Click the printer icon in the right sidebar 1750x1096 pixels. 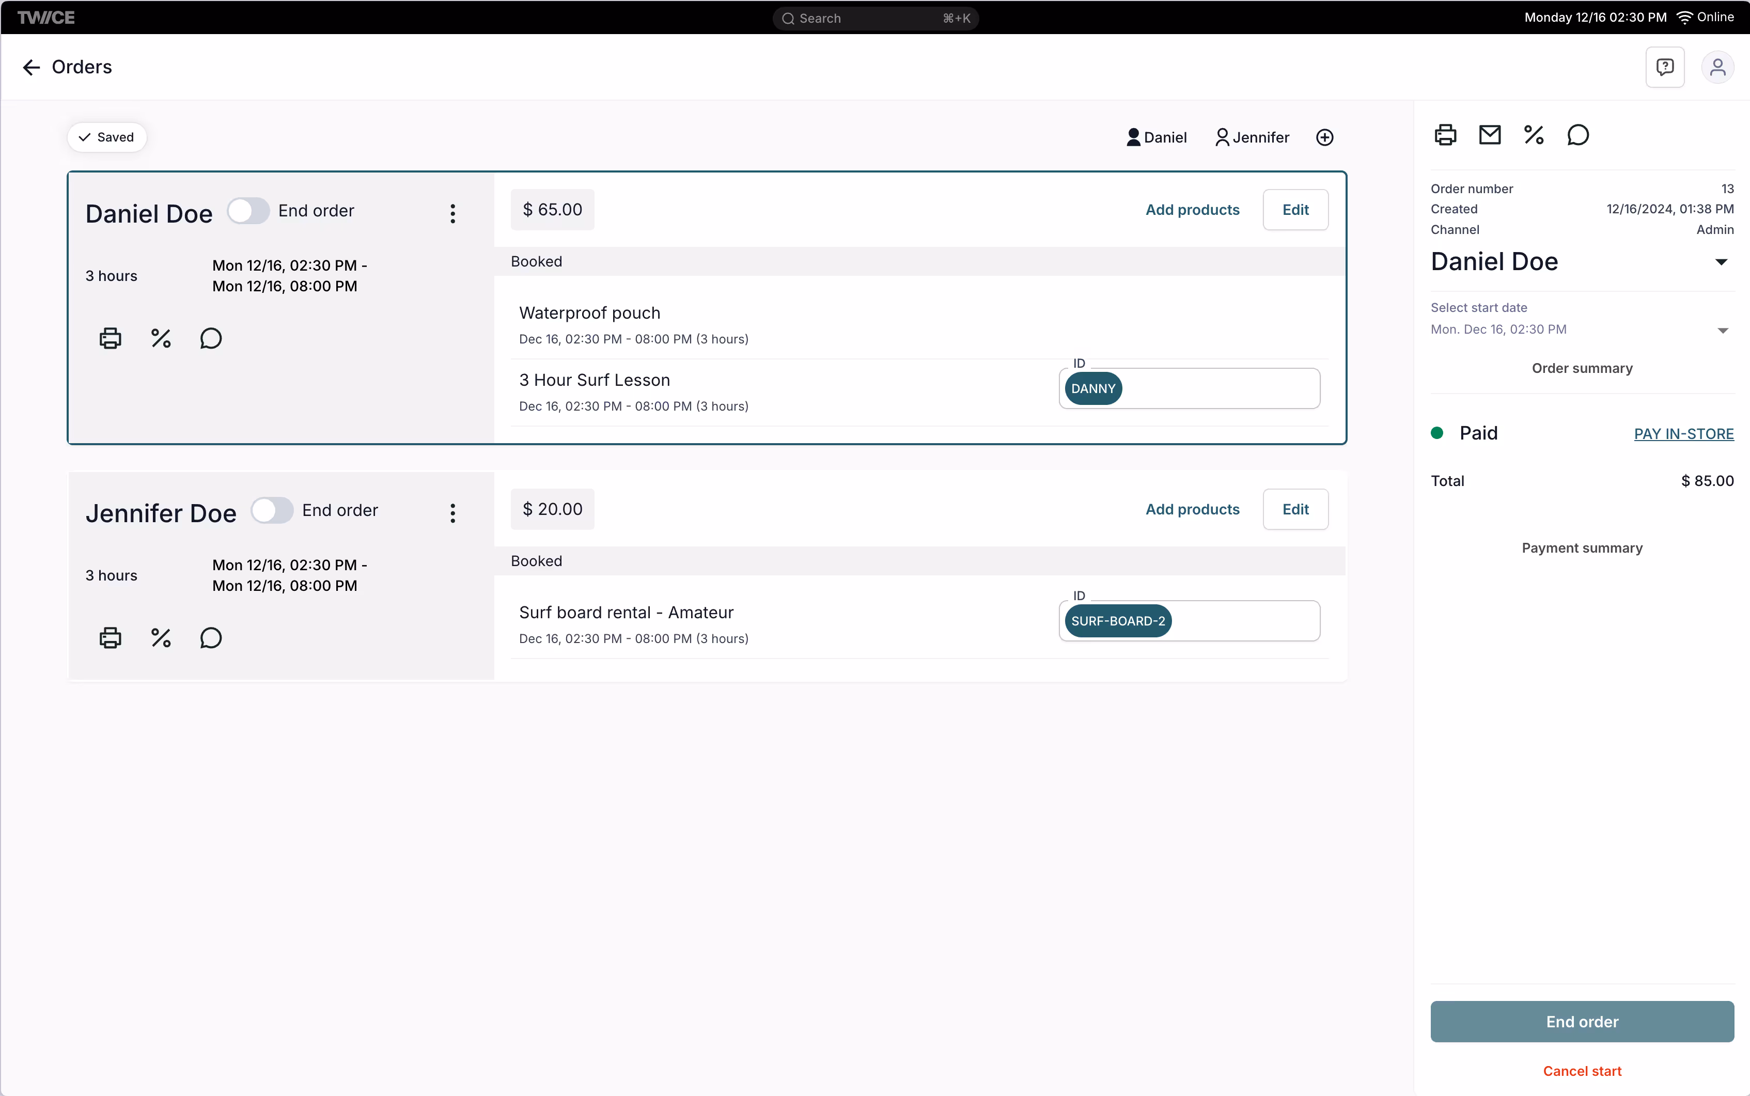(x=1445, y=135)
